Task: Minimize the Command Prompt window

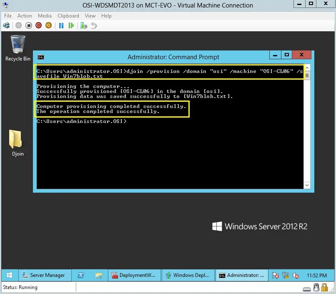Action: (x=276, y=55)
